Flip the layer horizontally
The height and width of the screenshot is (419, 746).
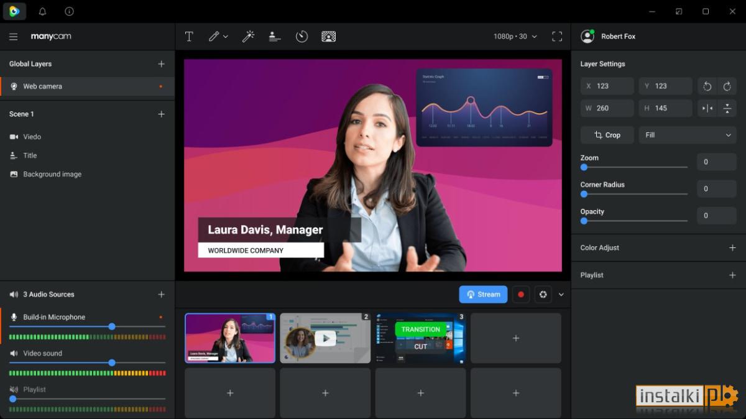pyautogui.click(x=707, y=108)
